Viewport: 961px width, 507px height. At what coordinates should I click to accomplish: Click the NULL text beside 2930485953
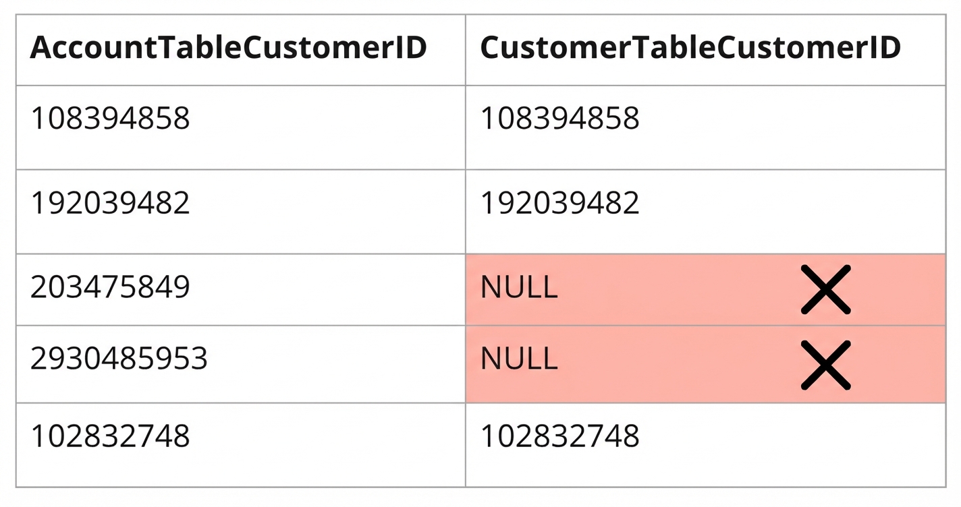point(519,359)
